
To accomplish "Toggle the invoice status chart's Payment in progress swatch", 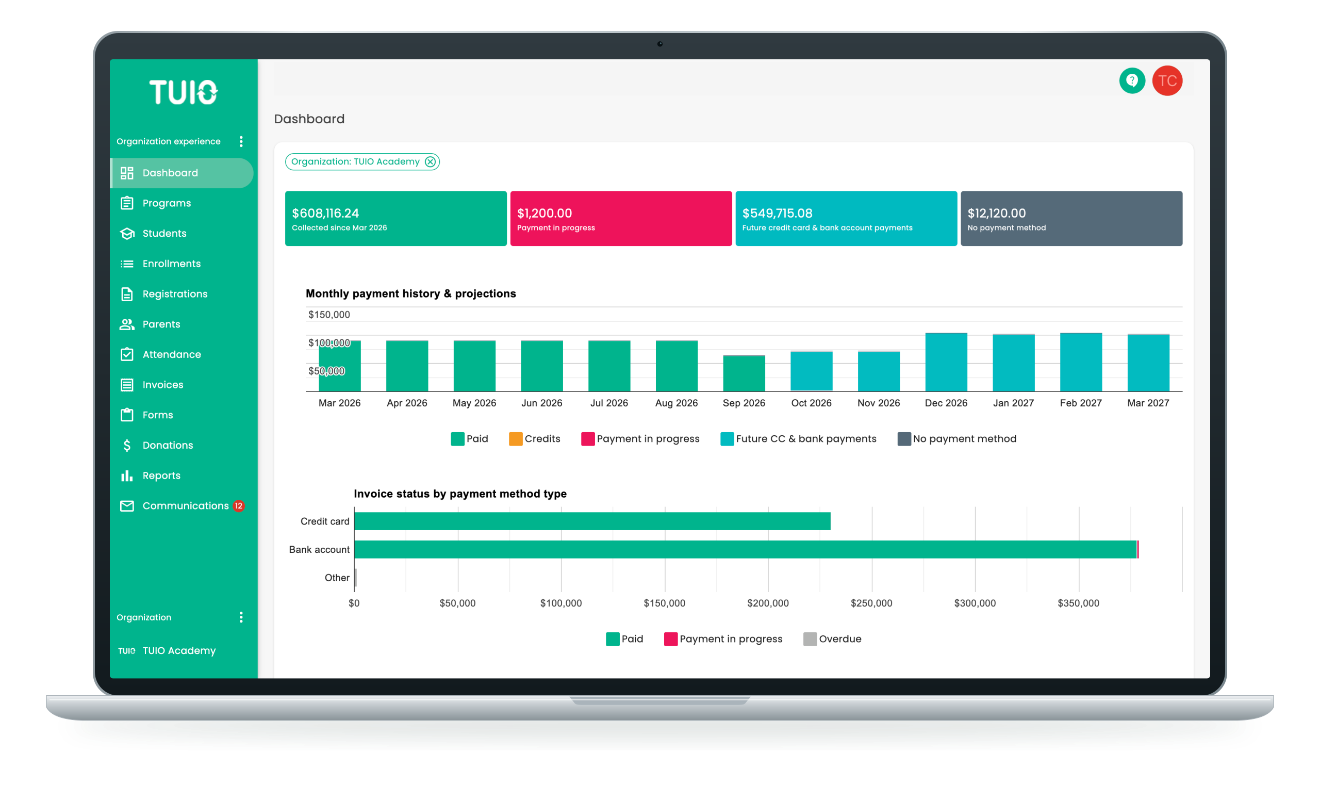I will pos(670,639).
